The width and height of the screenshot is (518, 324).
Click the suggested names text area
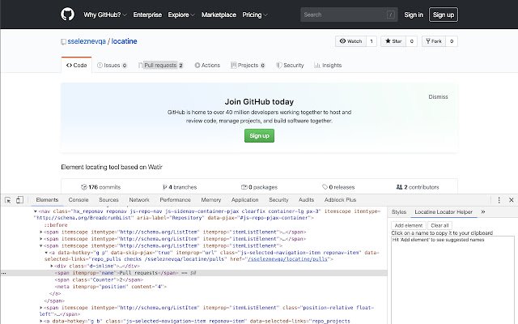point(452,279)
